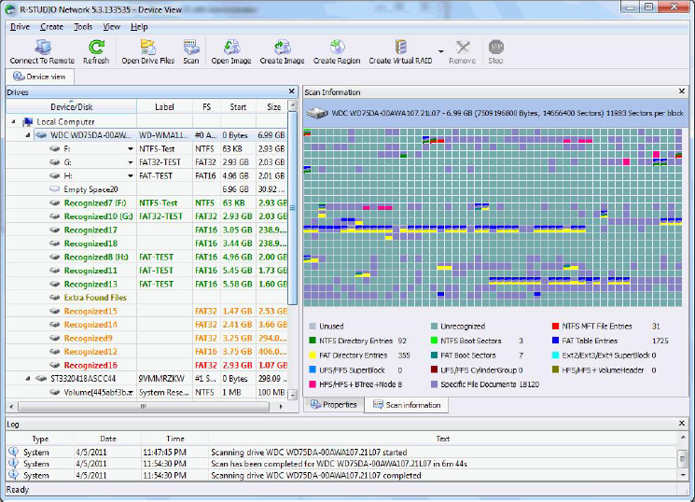Click the Drives panel vertical scrollbar
The width and height of the screenshot is (695, 502).
pos(292,207)
